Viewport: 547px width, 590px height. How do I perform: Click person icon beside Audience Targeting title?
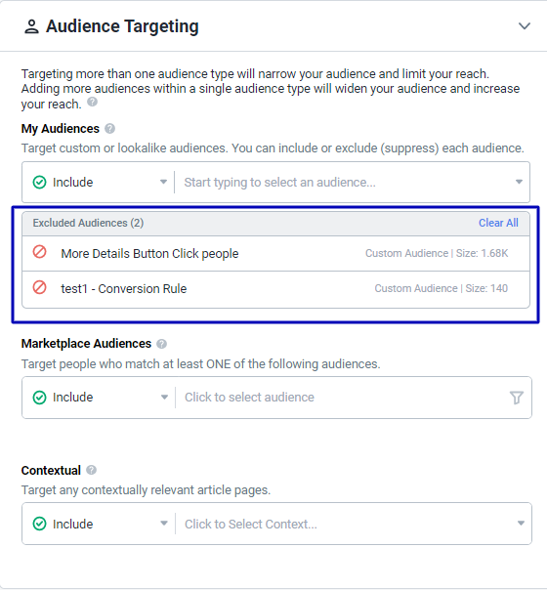[x=31, y=27]
